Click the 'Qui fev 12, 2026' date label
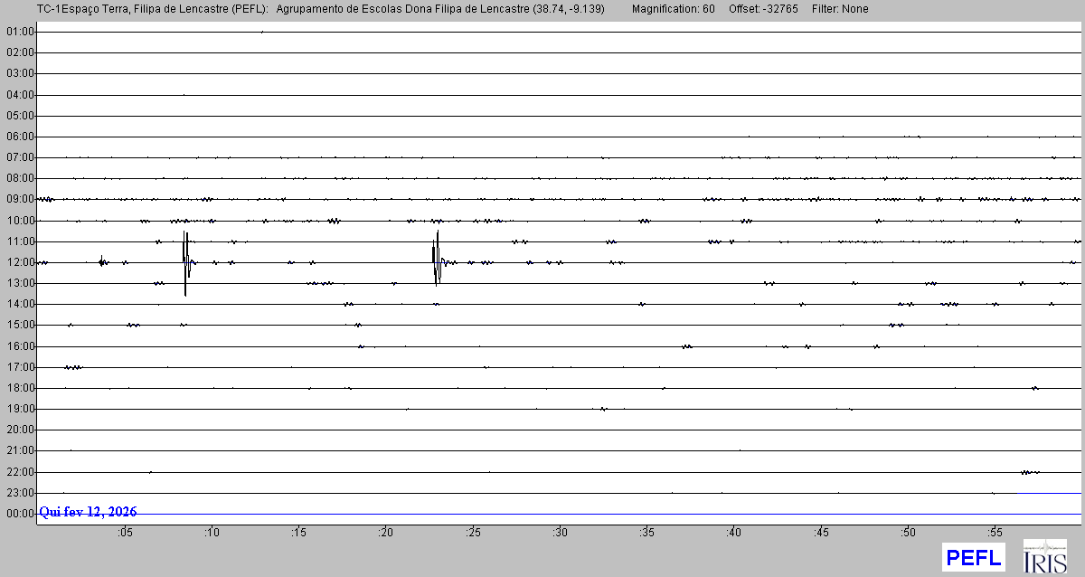The height and width of the screenshot is (577, 1085). [88, 512]
